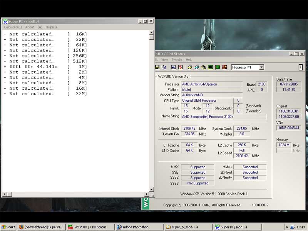Switch to Super PI / mod1.4 taskbar button

[x=238, y=227]
